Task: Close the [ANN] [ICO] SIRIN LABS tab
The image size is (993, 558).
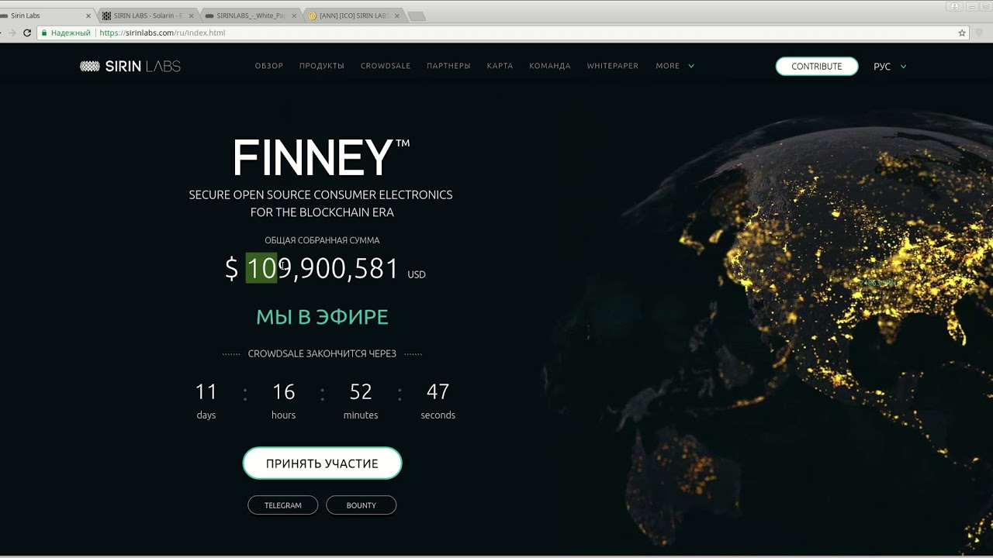Action: pos(397,15)
